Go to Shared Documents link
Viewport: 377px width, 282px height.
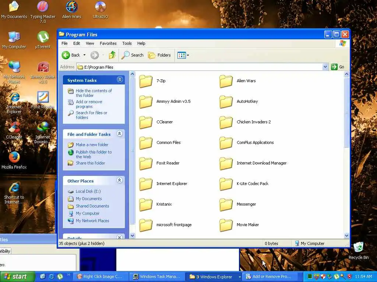coord(92,206)
